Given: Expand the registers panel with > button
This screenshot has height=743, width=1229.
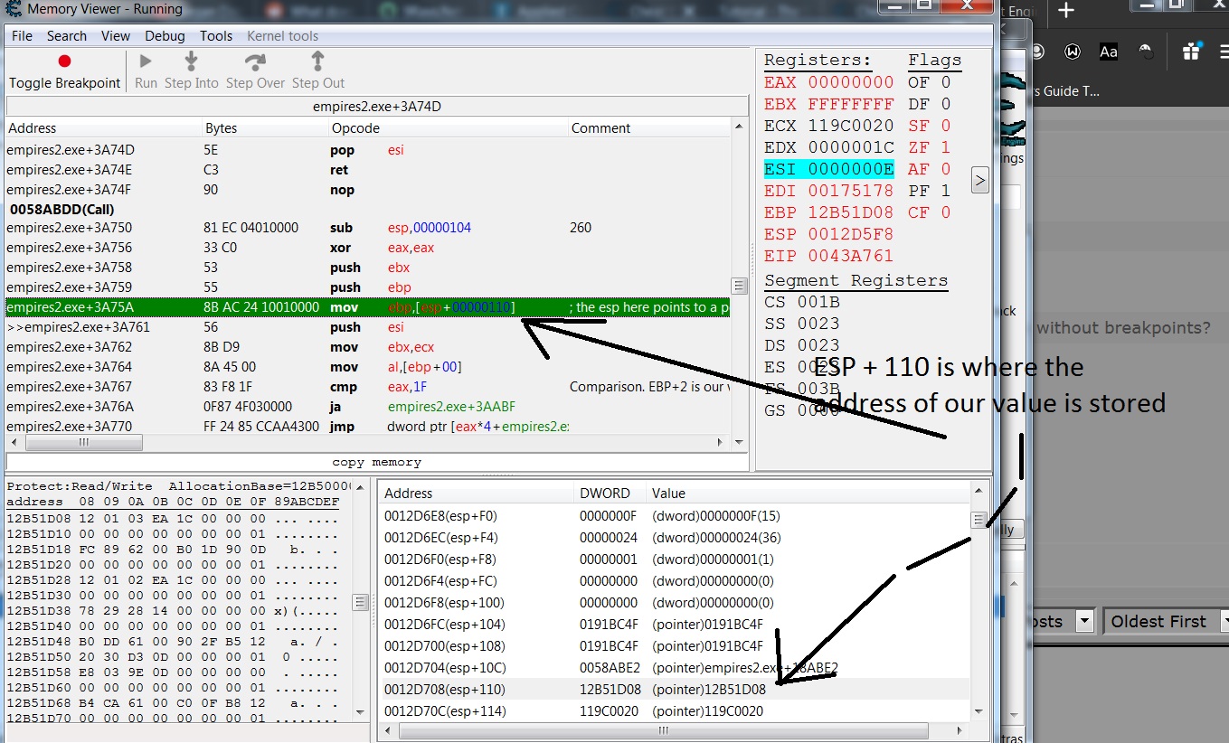Looking at the screenshot, I should coord(979,180).
